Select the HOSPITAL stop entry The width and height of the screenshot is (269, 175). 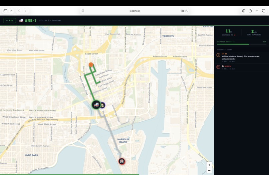click(x=242, y=67)
